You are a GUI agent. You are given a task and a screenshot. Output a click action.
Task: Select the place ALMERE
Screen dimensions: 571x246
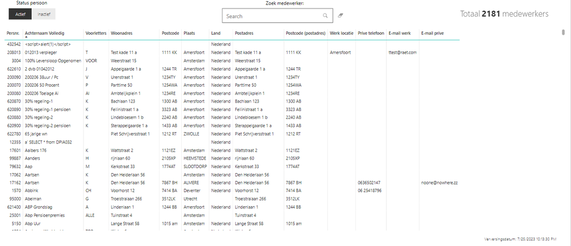tap(191, 182)
